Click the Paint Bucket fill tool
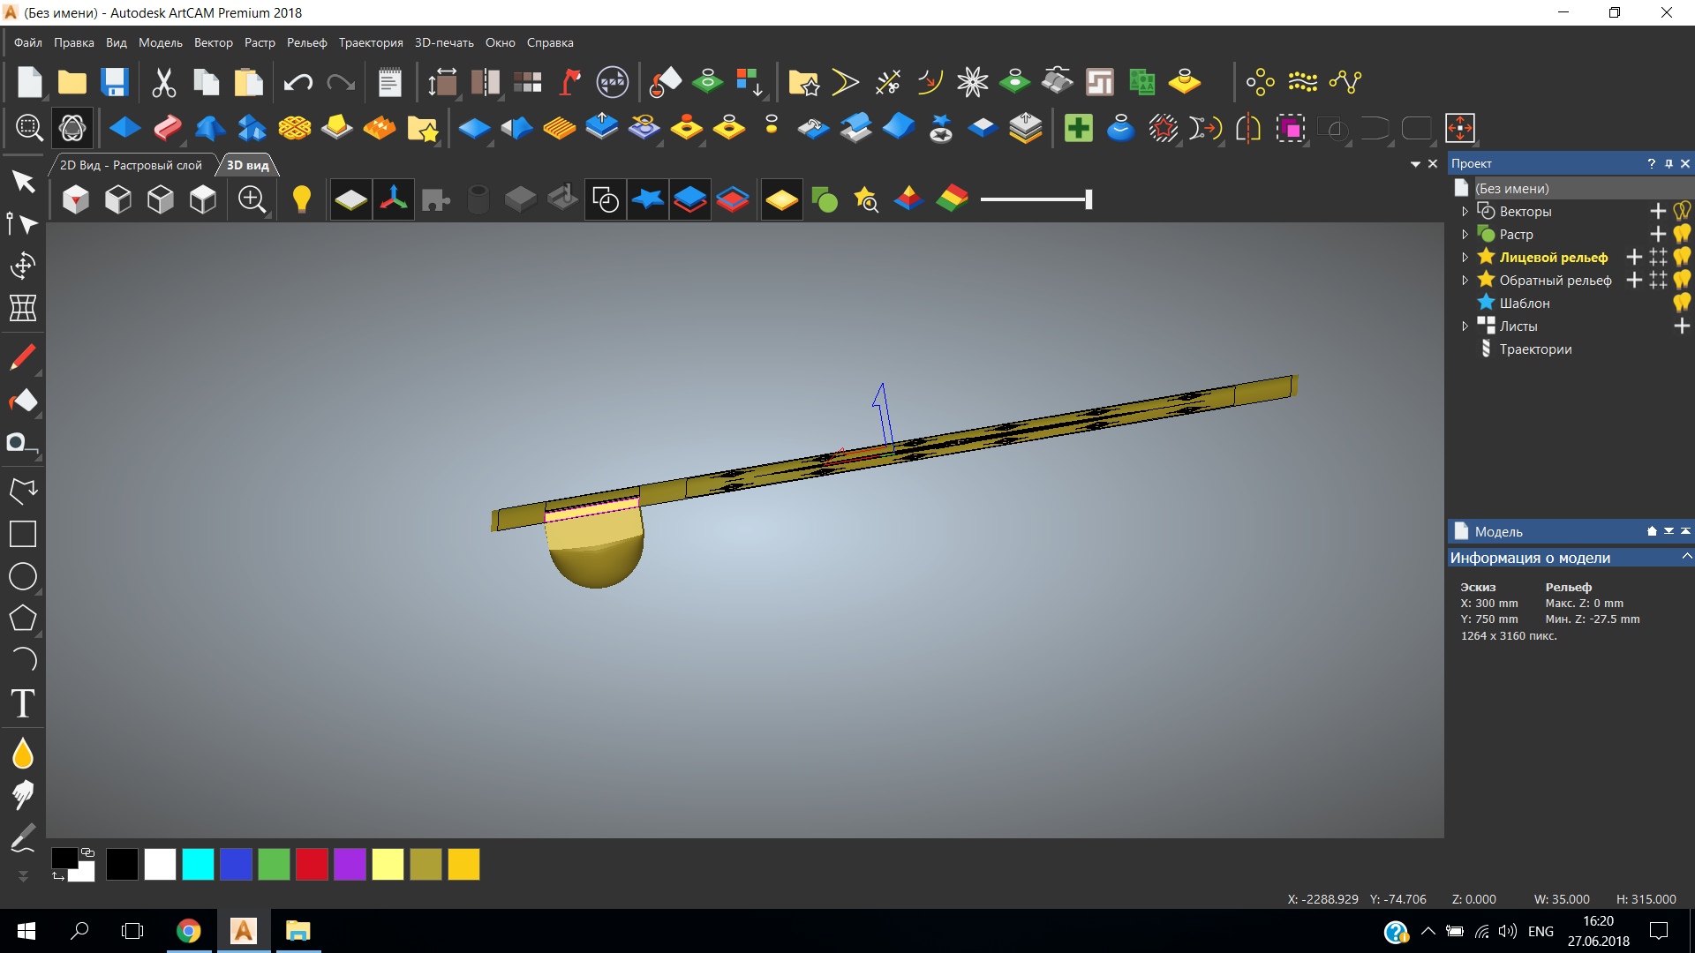The width and height of the screenshot is (1695, 953). click(x=23, y=401)
